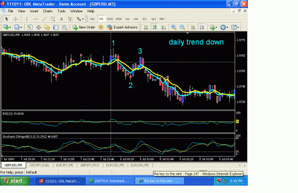Switch to the EURJPY,M5 chart tab

pos(65,165)
